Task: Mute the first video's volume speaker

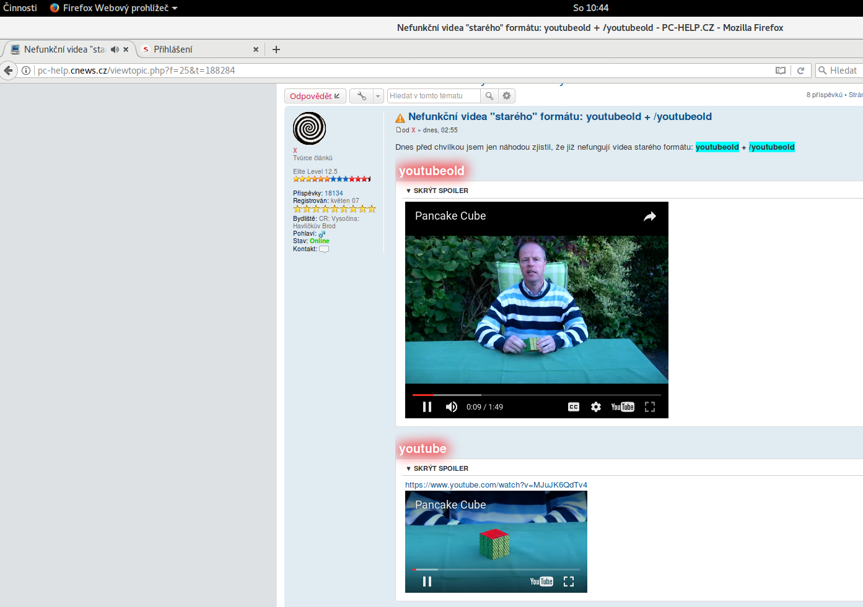Action: click(x=452, y=407)
